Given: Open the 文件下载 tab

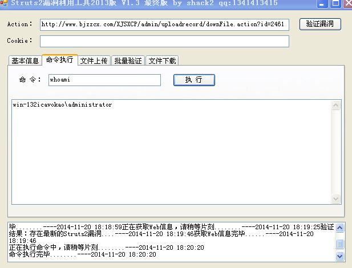Looking at the screenshot, I should click(x=162, y=60).
